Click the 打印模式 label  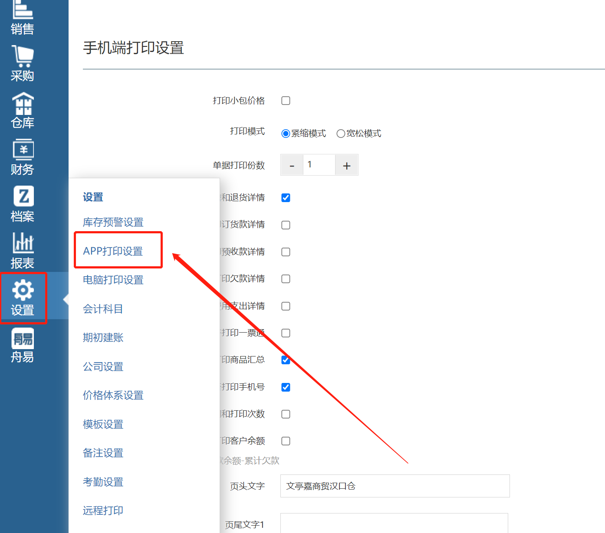click(x=247, y=131)
